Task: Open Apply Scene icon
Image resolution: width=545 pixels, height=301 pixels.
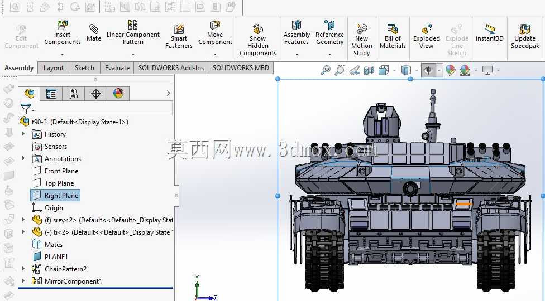Action: point(465,70)
